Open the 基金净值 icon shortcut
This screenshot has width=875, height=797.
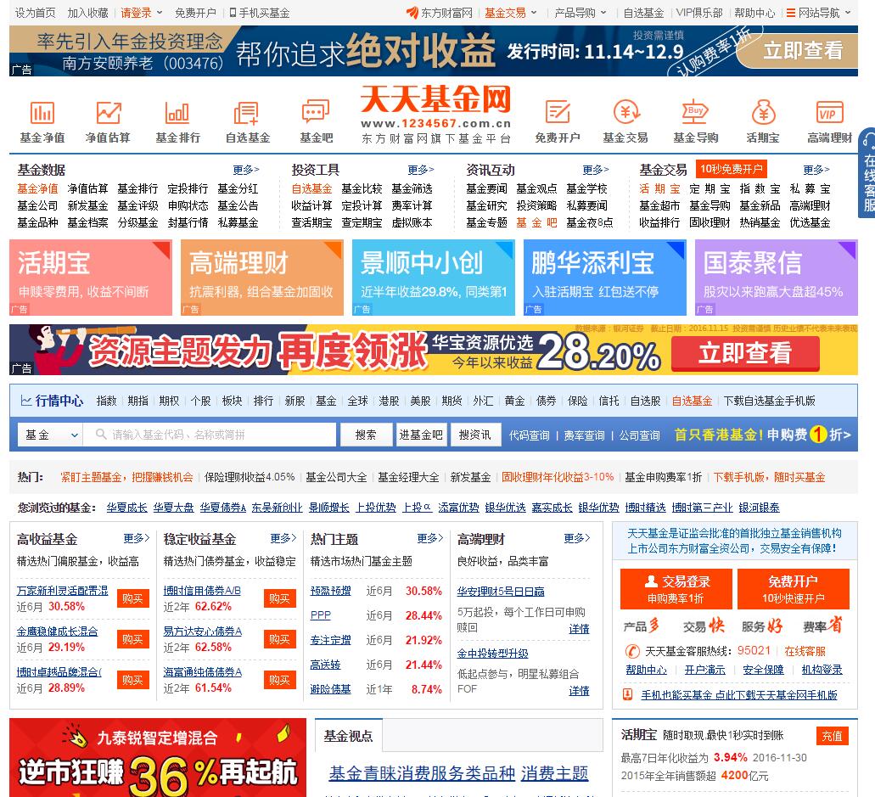(42, 121)
